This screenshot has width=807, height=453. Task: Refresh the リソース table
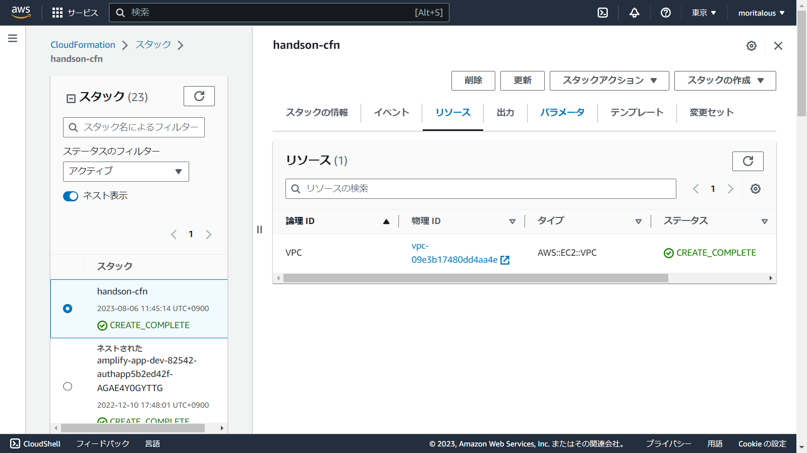coord(748,161)
